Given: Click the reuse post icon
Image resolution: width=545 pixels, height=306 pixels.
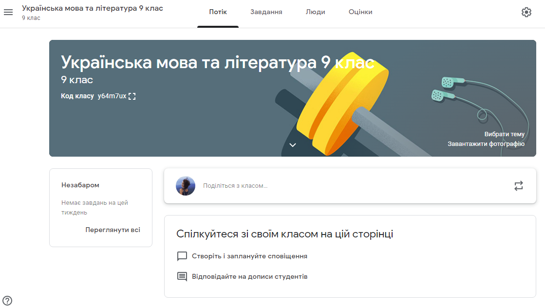Looking at the screenshot, I should (518, 186).
